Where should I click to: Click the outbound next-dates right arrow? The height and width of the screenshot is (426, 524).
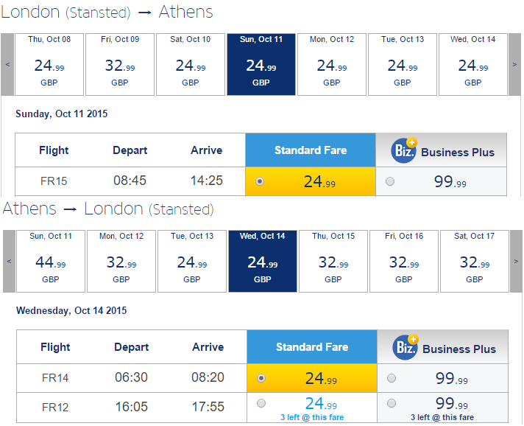[514, 64]
